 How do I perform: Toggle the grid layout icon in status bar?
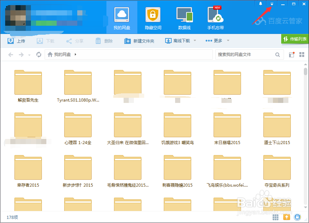click(275, 217)
